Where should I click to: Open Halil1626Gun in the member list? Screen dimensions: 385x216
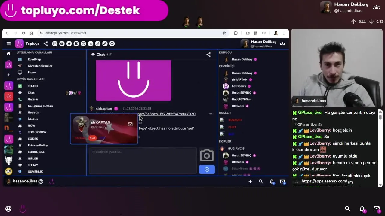click(242, 99)
